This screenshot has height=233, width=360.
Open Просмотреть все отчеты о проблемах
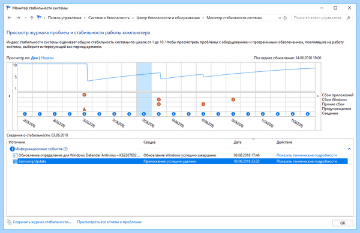point(109,222)
